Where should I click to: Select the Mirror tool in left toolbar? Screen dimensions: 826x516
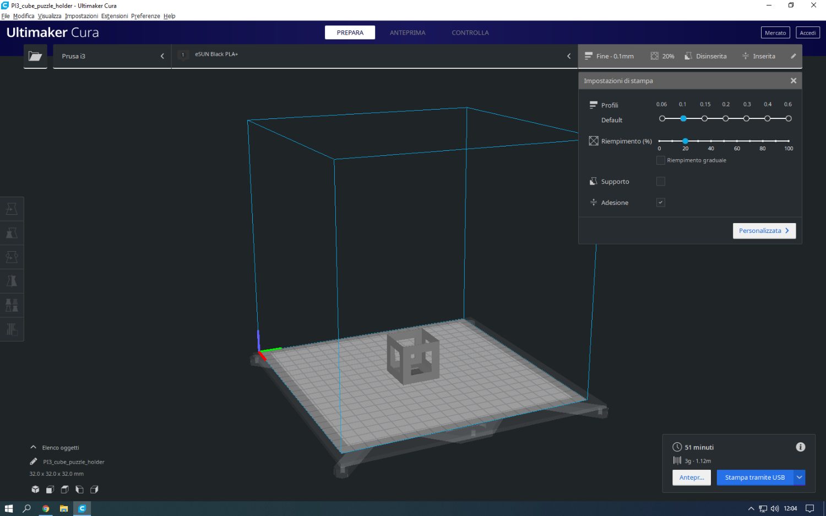pyautogui.click(x=12, y=281)
